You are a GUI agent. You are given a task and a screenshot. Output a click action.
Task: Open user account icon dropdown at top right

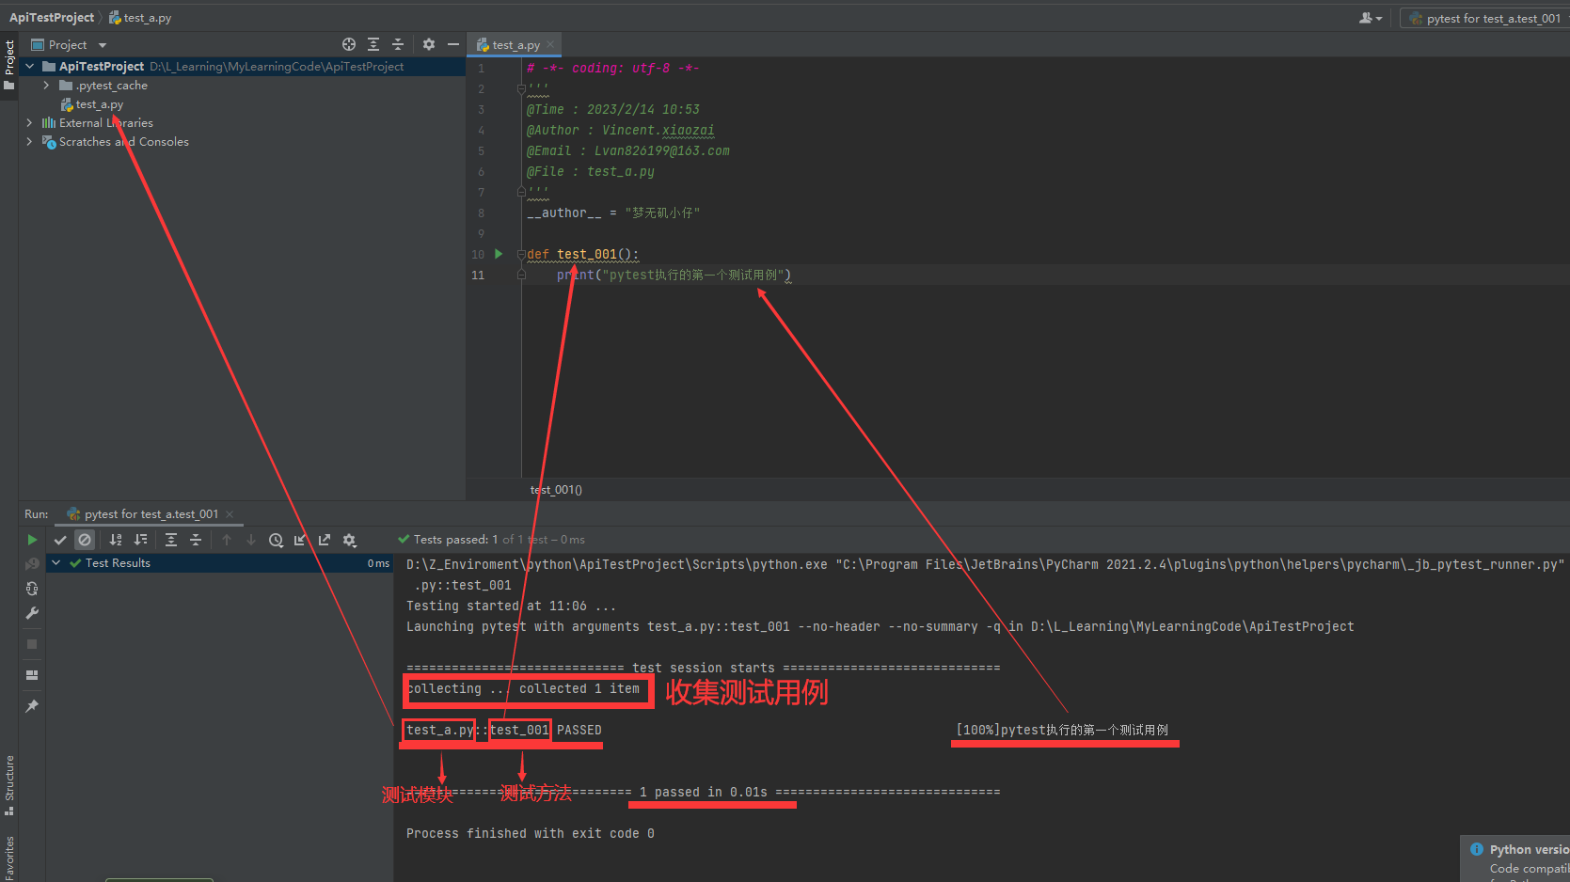coord(1371,18)
